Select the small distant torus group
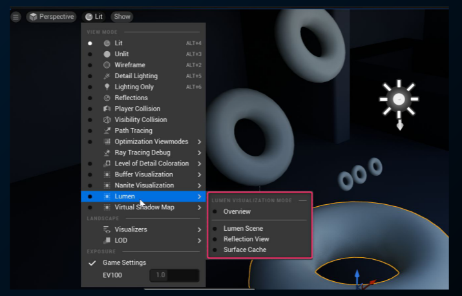Screen dimensions: 462x296 pos(360,174)
